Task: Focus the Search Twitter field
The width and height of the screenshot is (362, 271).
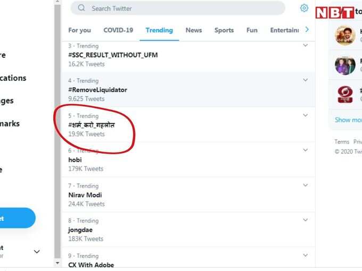Action: tap(178, 8)
